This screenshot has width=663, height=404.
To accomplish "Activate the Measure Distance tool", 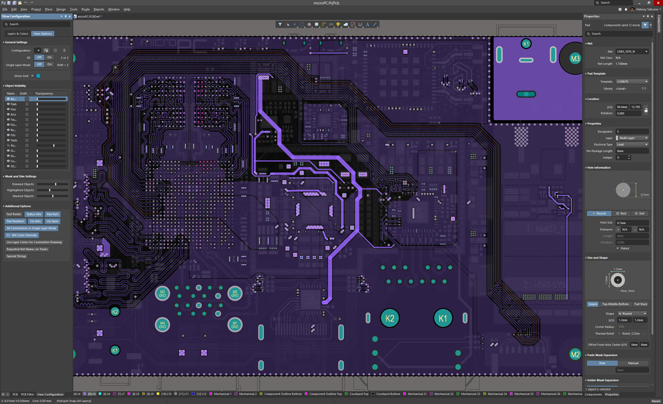I will tap(361, 24).
